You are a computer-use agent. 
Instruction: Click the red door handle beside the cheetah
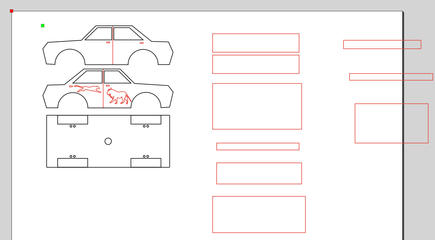(x=71, y=86)
